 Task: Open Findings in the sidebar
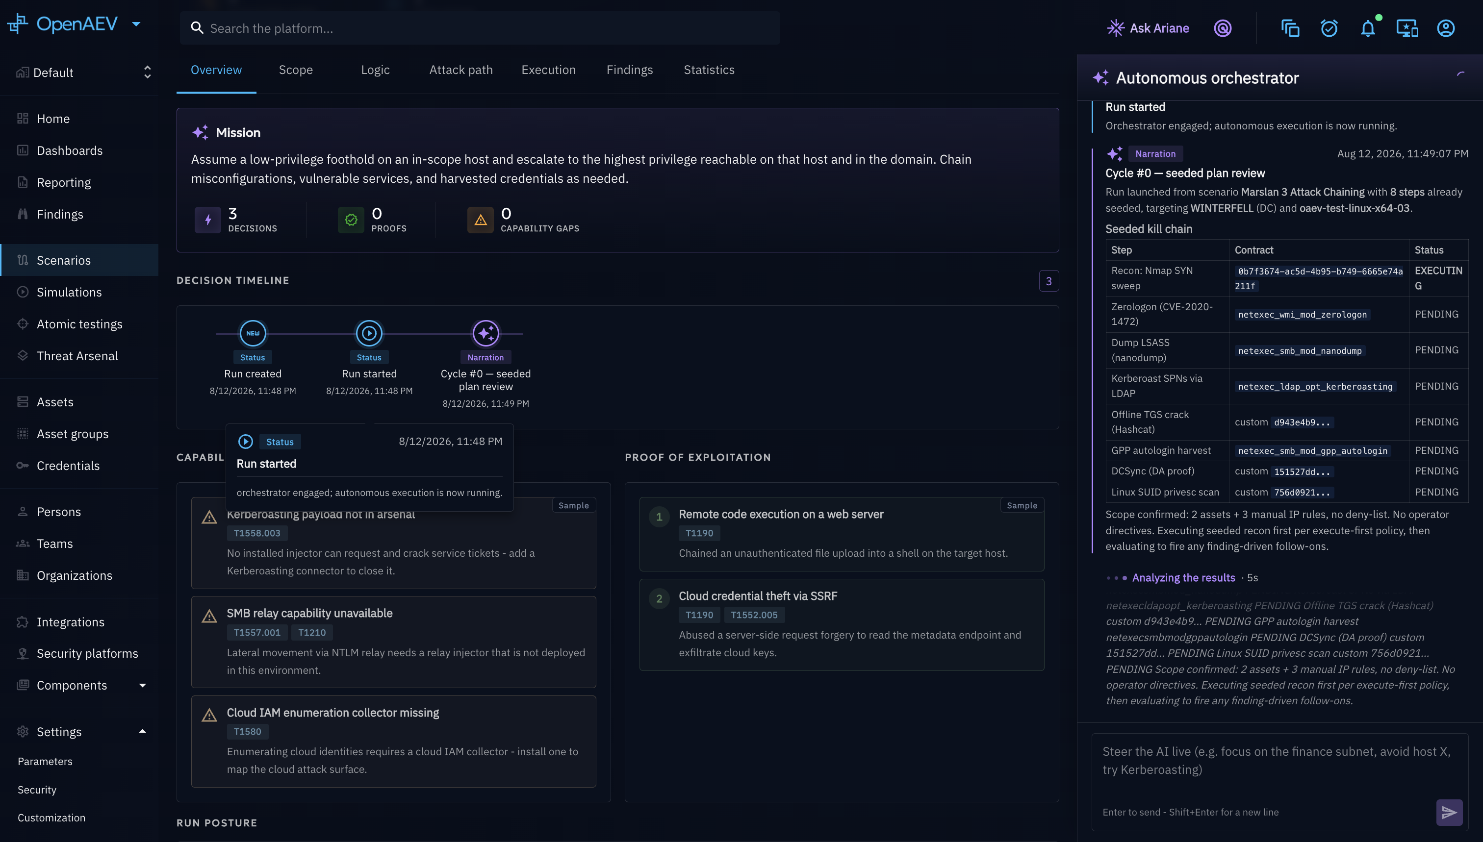pyautogui.click(x=79, y=214)
